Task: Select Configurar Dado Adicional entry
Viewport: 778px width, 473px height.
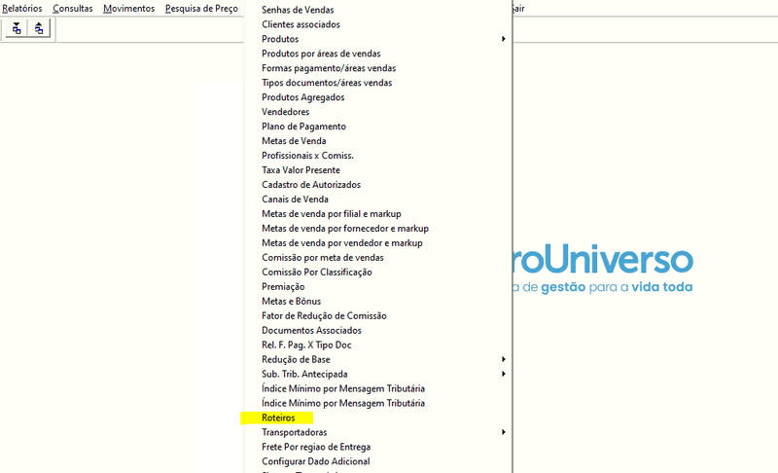Action: tap(315, 461)
